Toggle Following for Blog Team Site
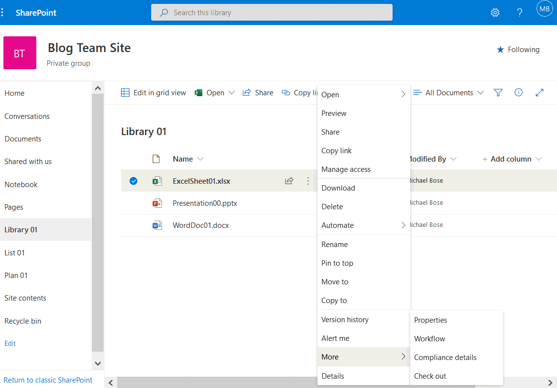 point(518,49)
